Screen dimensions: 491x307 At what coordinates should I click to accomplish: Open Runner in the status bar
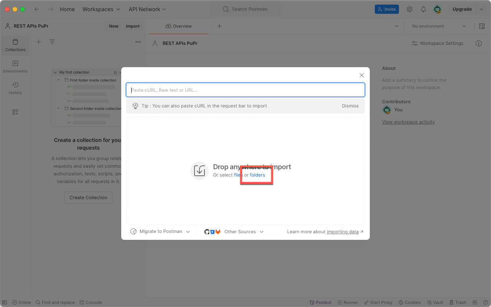(347, 302)
